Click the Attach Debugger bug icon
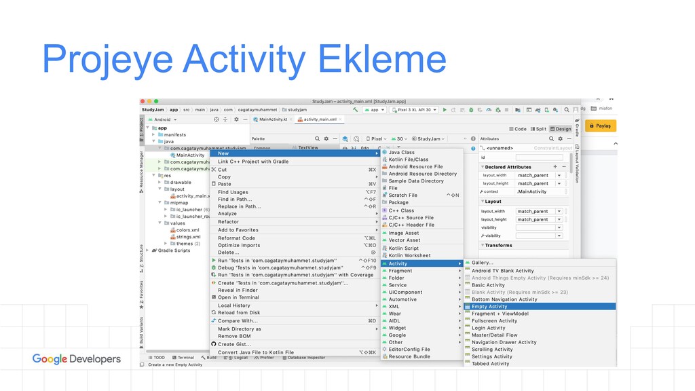This screenshot has width=695, height=391. 497,109
